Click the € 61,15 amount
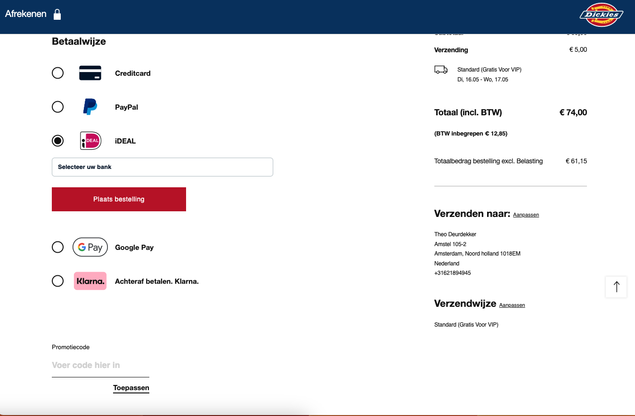This screenshot has height=416, width=635. point(577,161)
